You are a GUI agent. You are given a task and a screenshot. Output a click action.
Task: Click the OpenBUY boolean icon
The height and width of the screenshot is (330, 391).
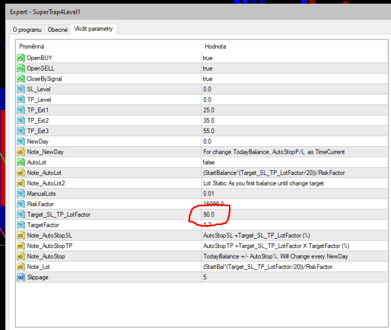click(21, 58)
